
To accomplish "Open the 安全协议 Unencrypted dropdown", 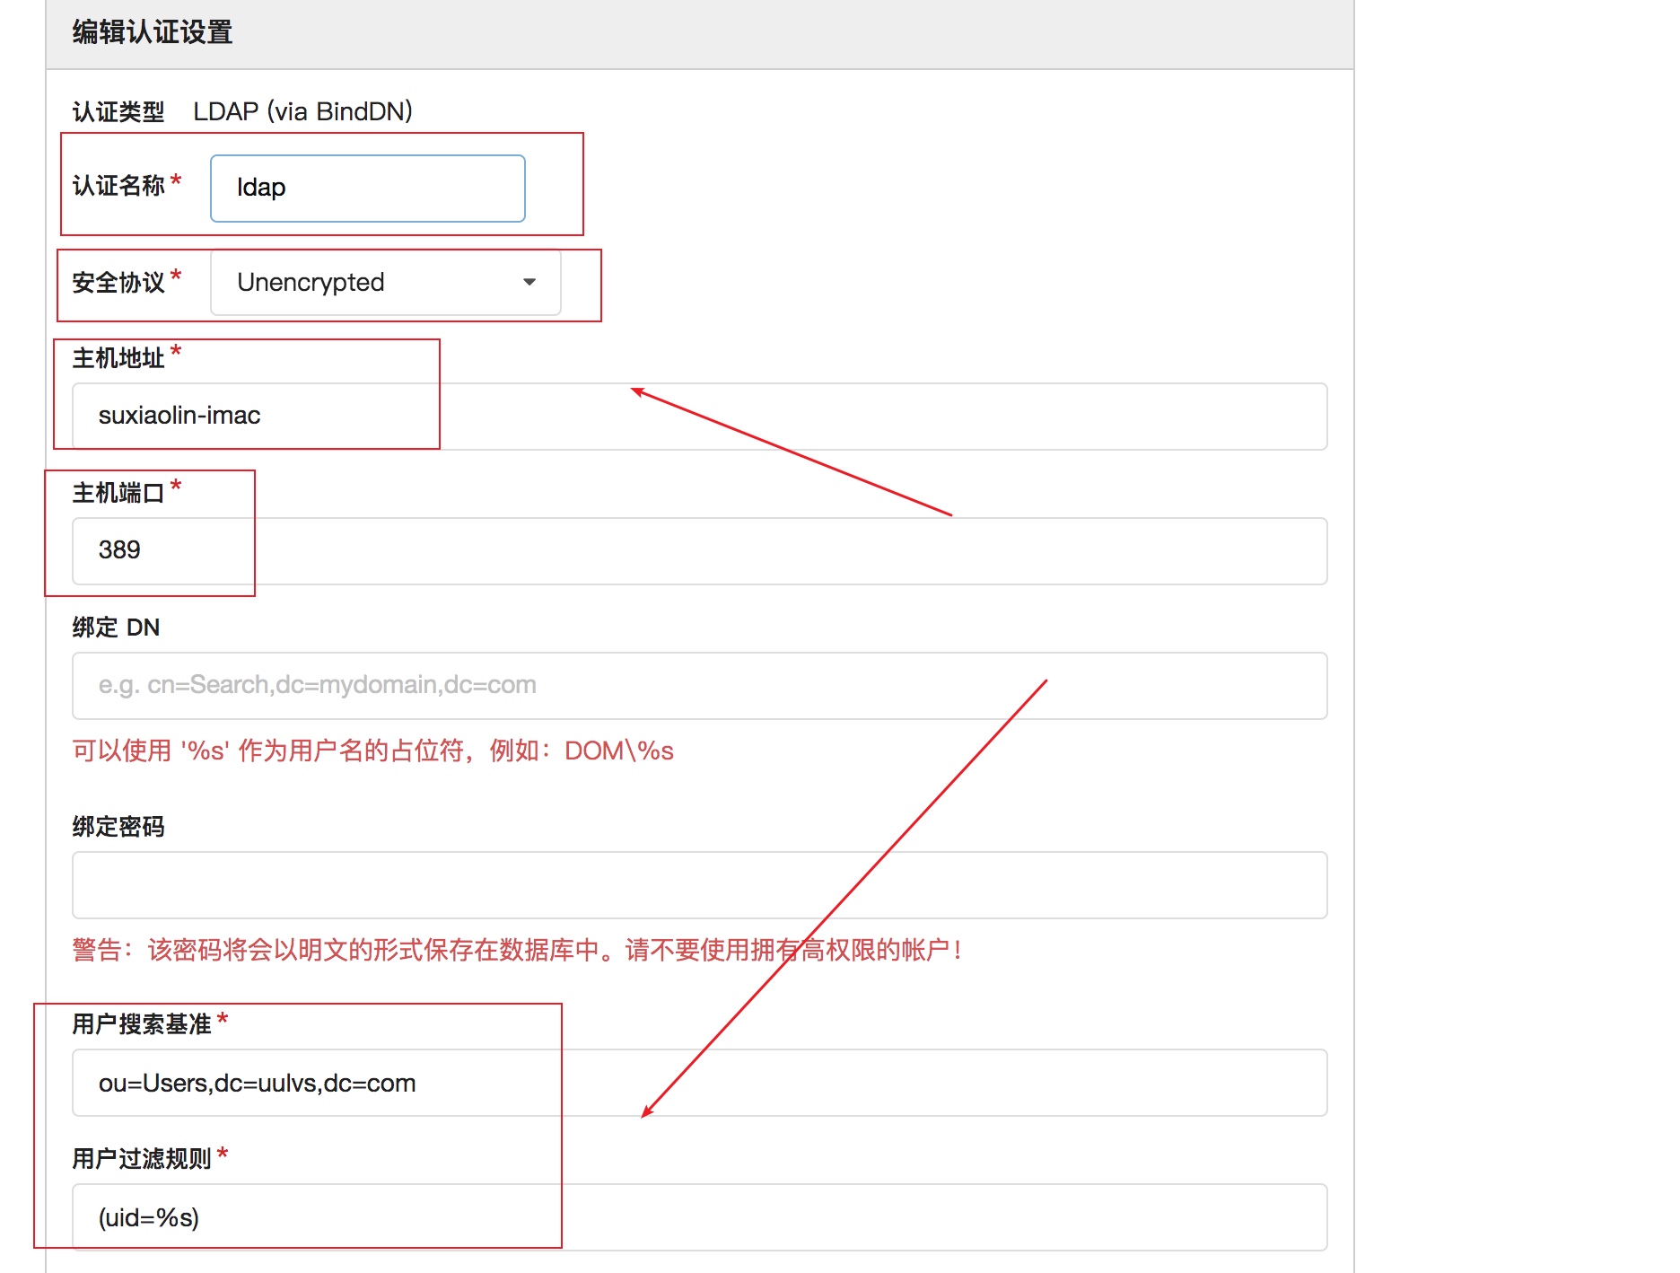I will 386,282.
